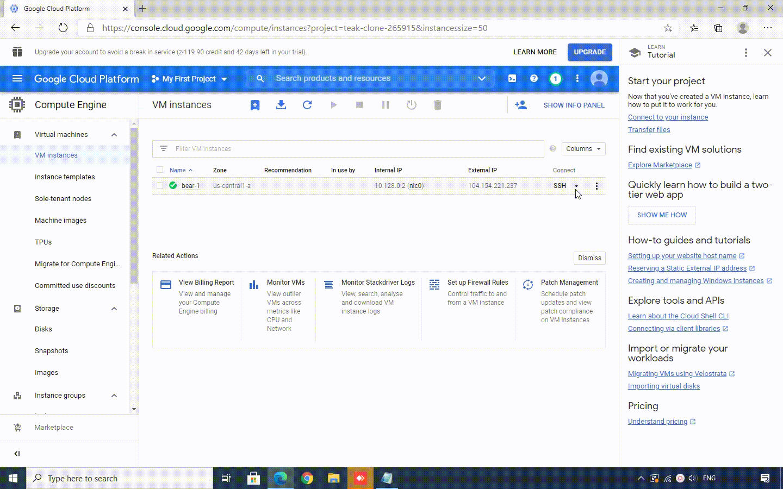Viewport: 783px width, 489px height.
Task: Open the Columns dropdown
Action: (583, 149)
